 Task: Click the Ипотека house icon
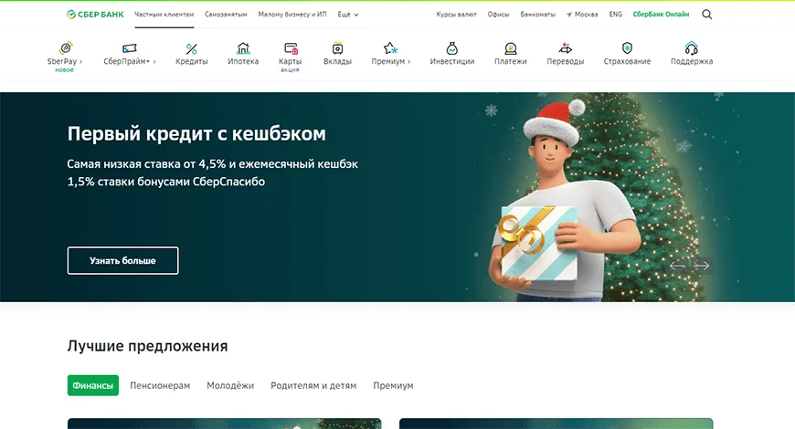(x=243, y=47)
